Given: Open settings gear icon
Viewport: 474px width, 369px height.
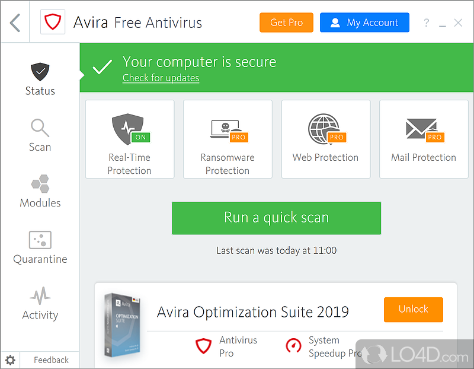Looking at the screenshot, I should point(10,360).
